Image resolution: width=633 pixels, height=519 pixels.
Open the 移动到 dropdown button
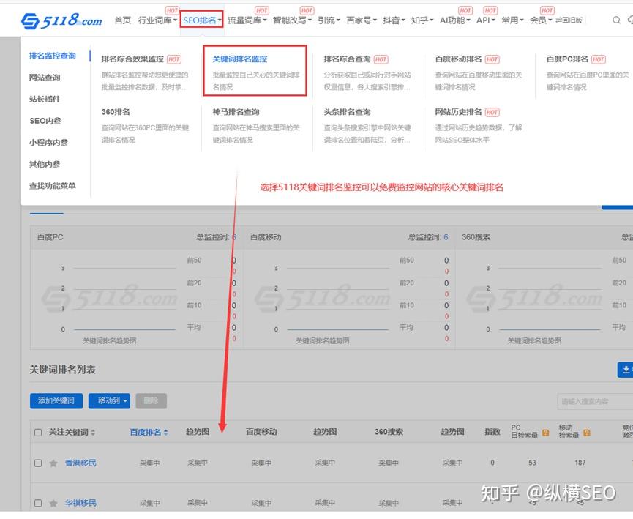click(109, 400)
